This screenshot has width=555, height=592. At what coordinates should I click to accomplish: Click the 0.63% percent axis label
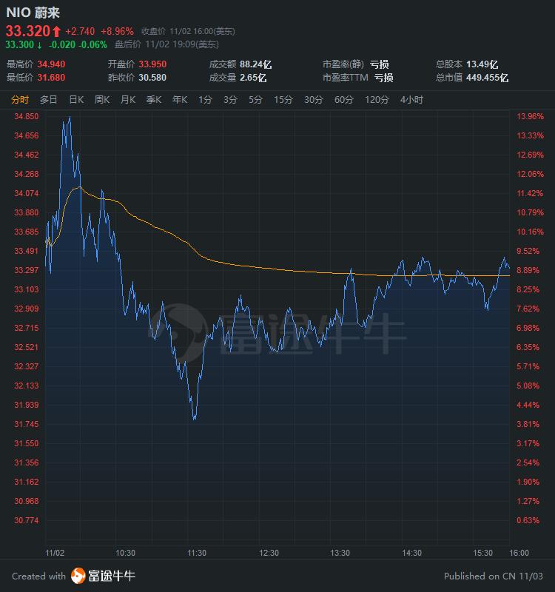[528, 520]
